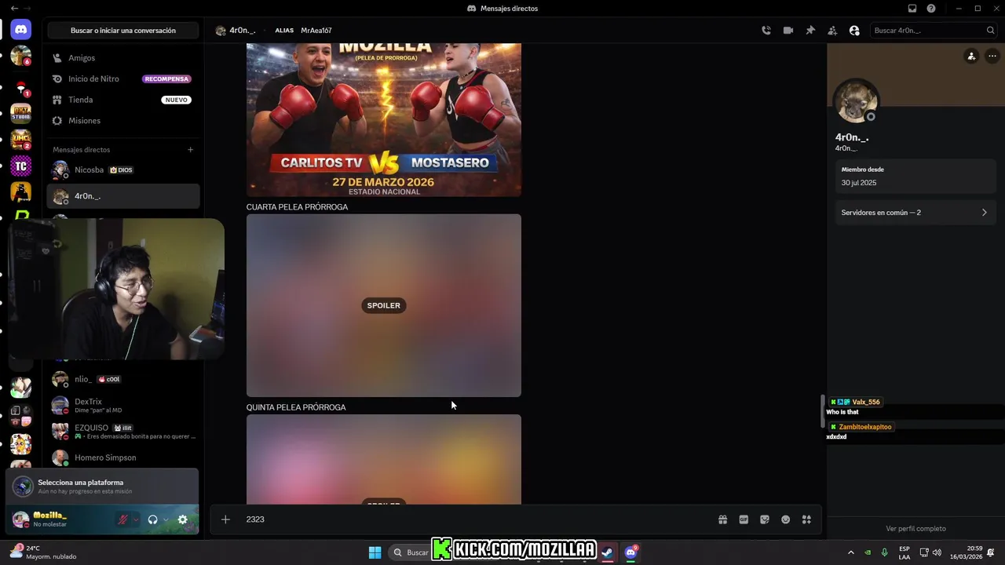Show hidden system tray icons
The image size is (1005, 565).
850,552
